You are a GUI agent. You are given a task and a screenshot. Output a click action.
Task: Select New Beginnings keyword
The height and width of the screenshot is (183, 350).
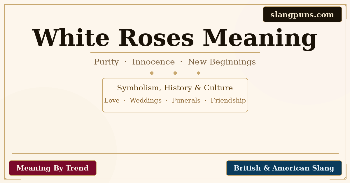[222, 62]
